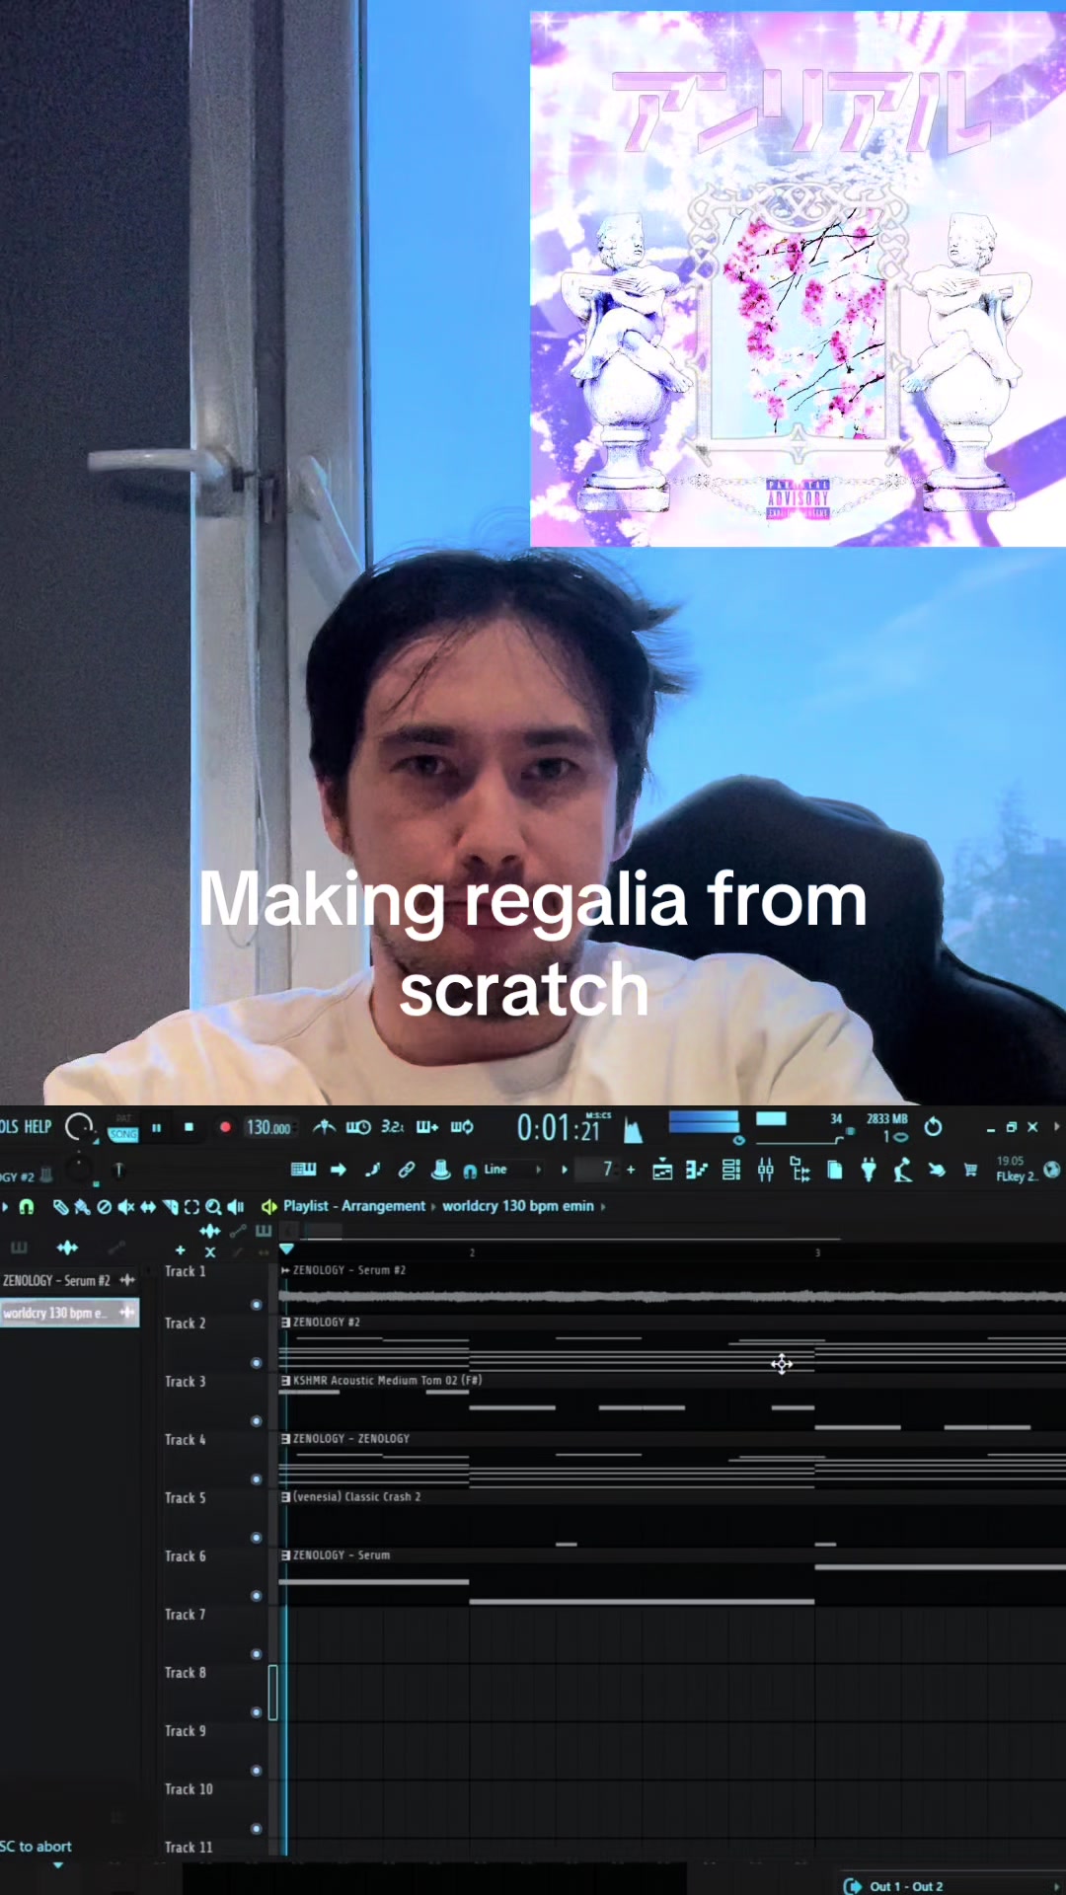Viewport: 1066px width, 1895px height.
Task: Open the Playlist view icon
Action: (x=662, y=1170)
